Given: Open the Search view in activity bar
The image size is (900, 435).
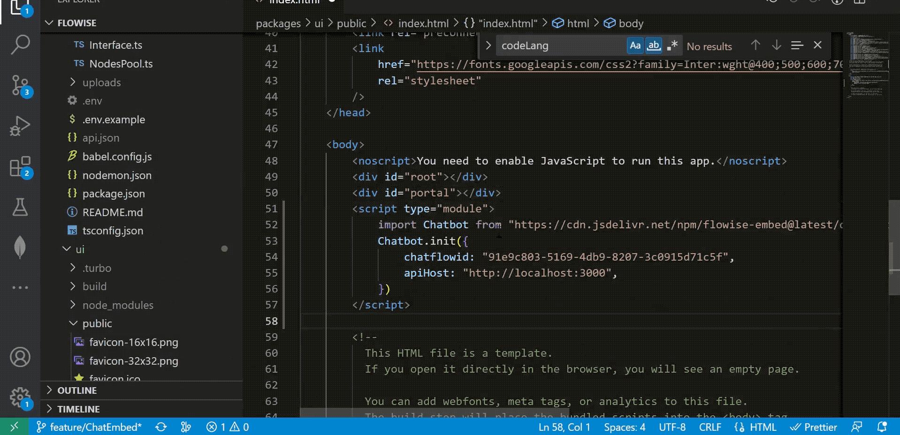Looking at the screenshot, I should (x=20, y=45).
